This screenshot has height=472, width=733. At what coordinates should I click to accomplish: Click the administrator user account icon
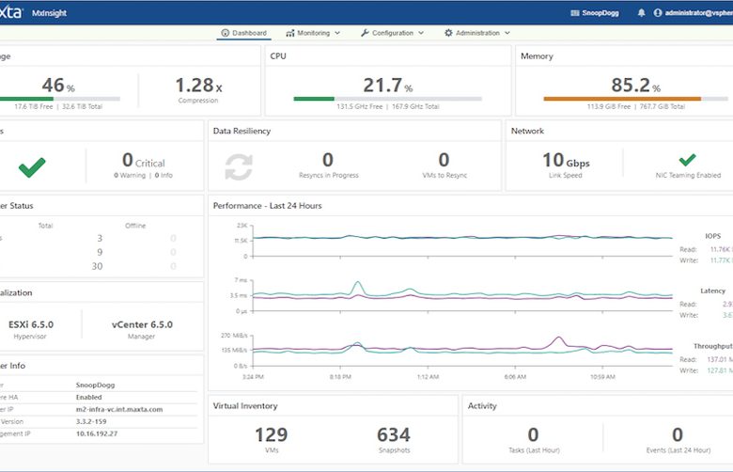pos(658,13)
